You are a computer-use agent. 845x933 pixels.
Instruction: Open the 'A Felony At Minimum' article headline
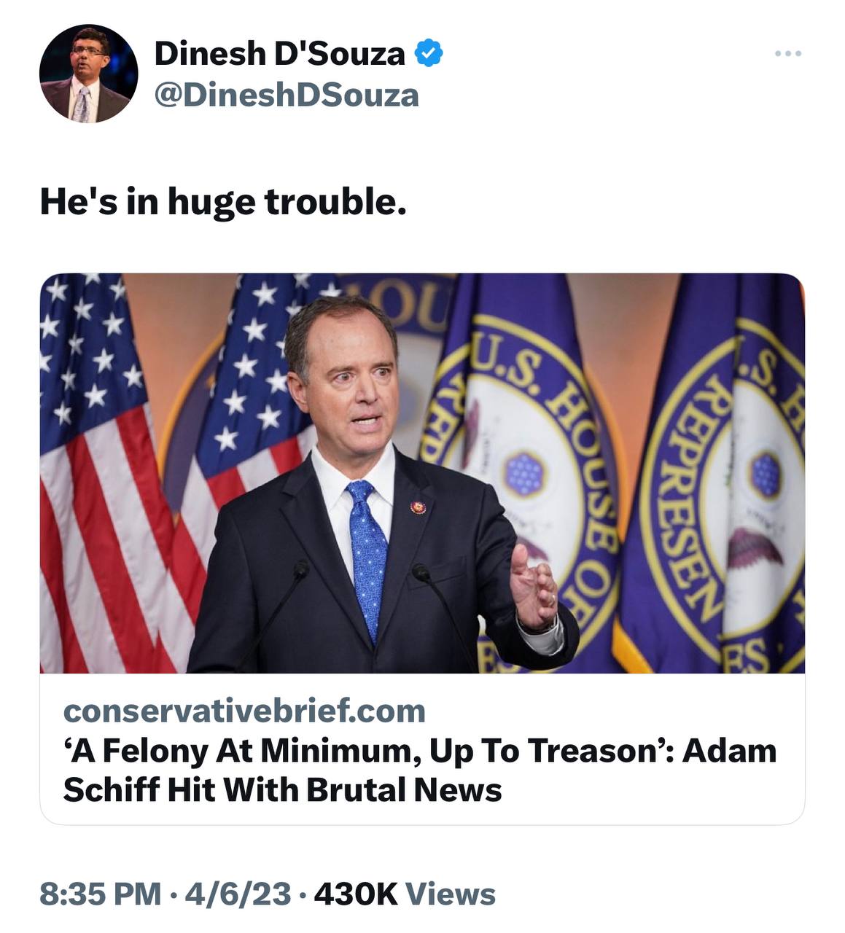tap(419, 770)
